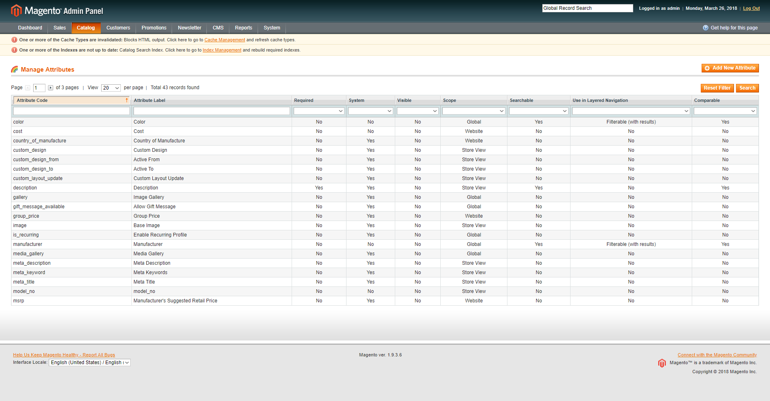
Task: Click the Magento footer logo icon
Action: click(662, 363)
